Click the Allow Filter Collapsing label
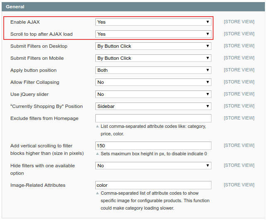267x220 pixels. point(35,82)
